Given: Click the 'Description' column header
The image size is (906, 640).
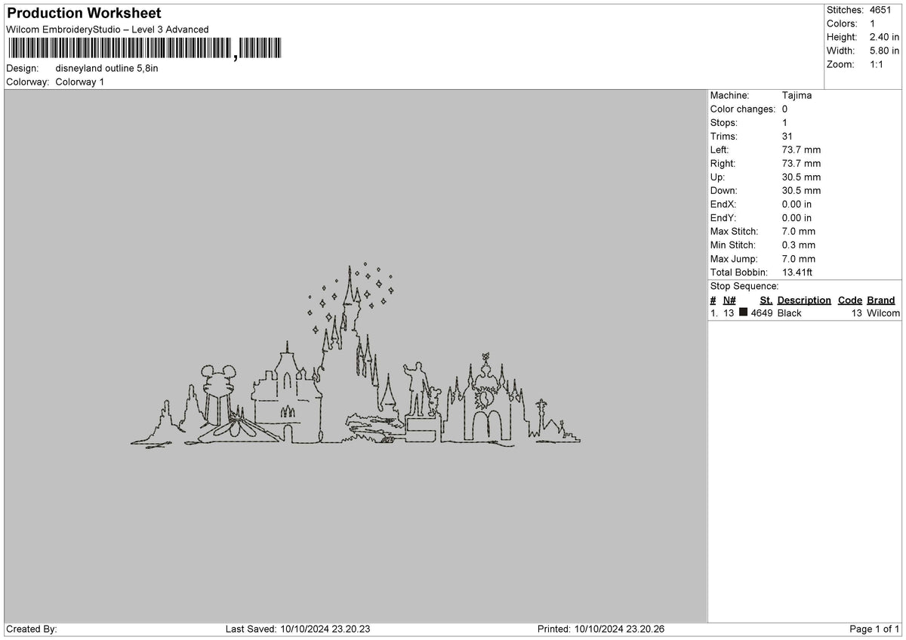Looking at the screenshot, I should [x=804, y=300].
